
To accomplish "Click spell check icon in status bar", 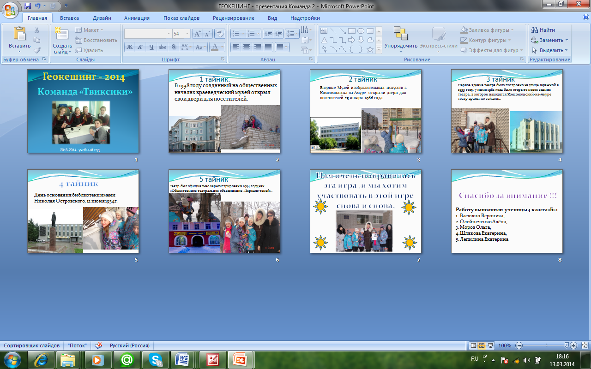I will (x=98, y=345).
